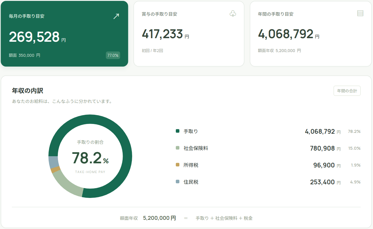Click the あなたのお給料は subtitle text
Viewport: 373px width, 229px height.
click(62, 101)
